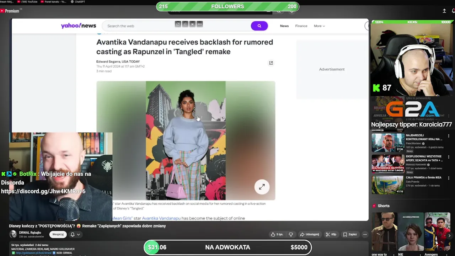Open the Yahoo News tab
The height and width of the screenshot is (256, 455).
click(284, 26)
